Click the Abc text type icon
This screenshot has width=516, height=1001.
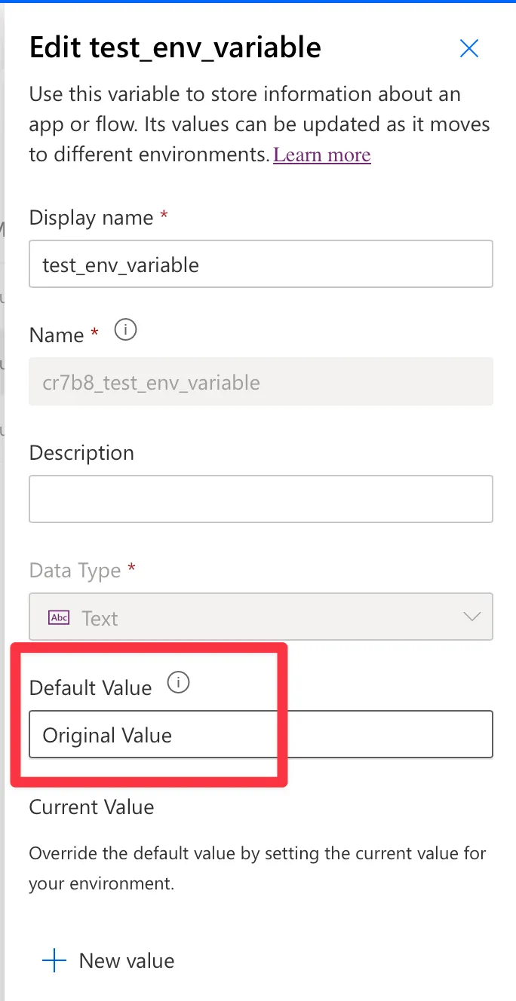[59, 618]
